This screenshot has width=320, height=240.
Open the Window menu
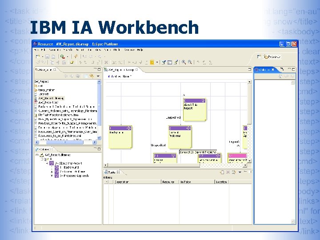(x=129, y=50)
